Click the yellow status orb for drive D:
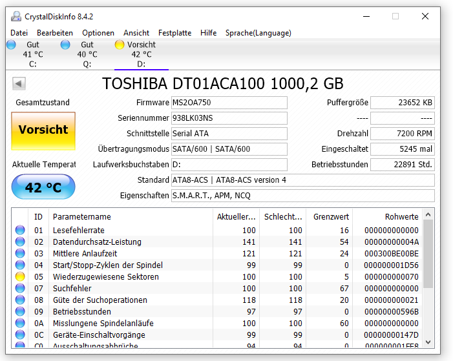 [120, 45]
